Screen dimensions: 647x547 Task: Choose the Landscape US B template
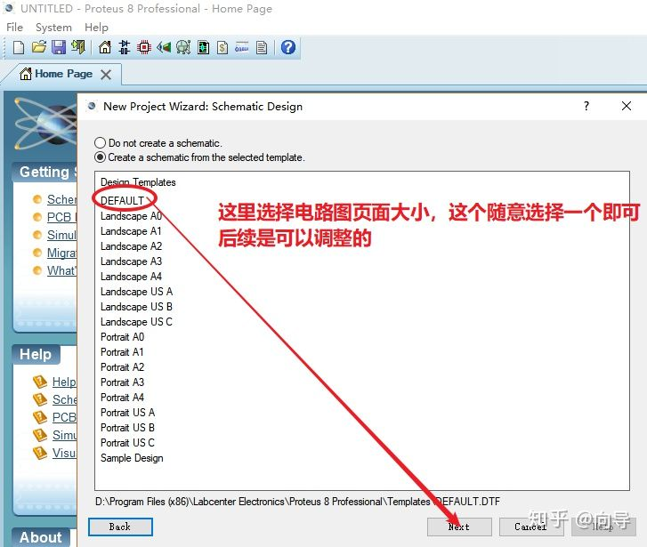136,307
